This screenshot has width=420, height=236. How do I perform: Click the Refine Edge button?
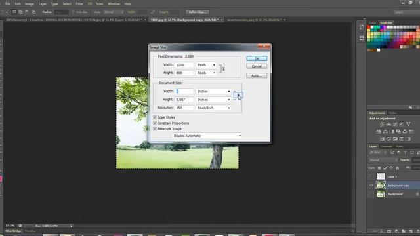coord(198,12)
